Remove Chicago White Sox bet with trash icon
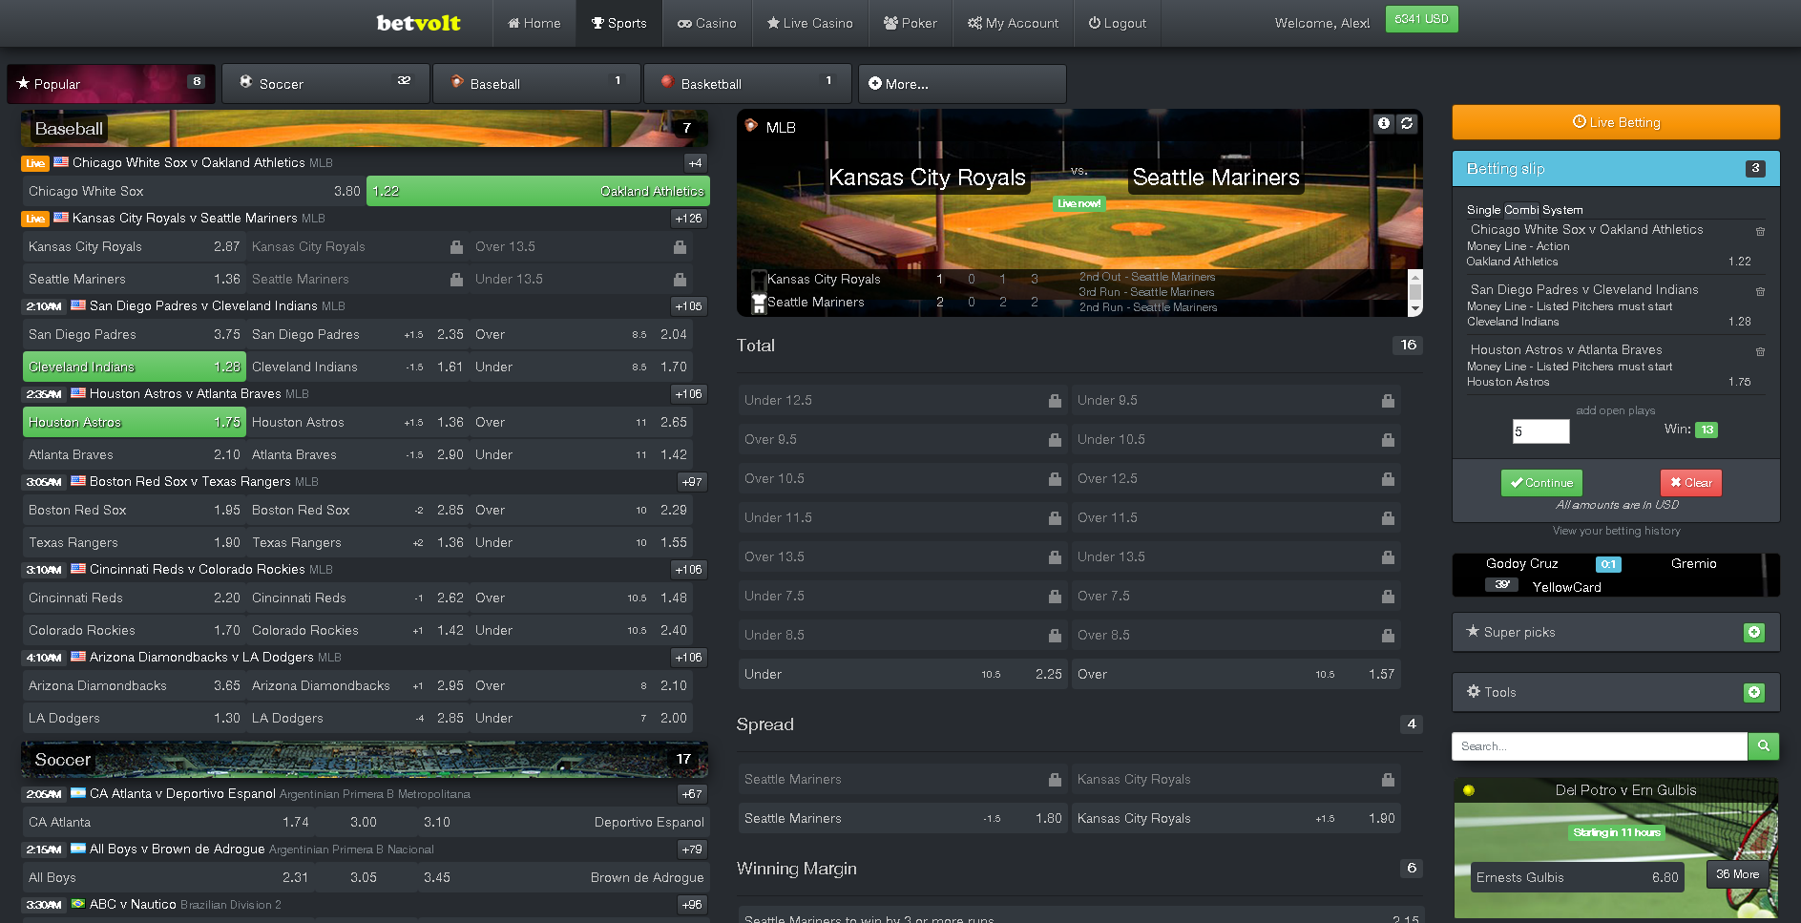1801x923 pixels. click(x=1760, y=231)
